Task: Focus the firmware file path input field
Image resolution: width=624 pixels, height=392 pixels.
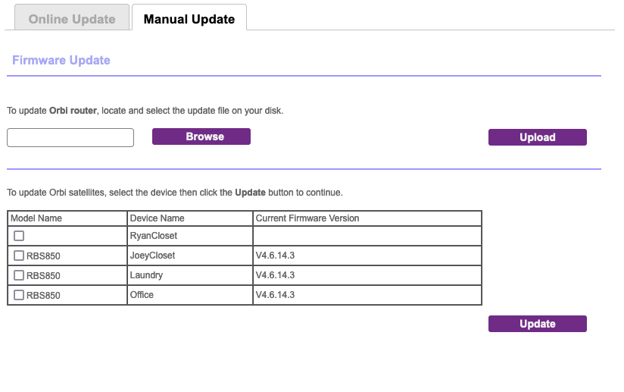Action: click(x=70, y=137)
